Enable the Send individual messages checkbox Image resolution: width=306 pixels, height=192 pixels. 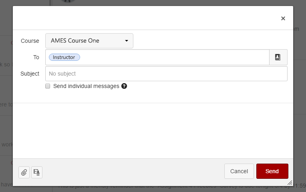48,86
